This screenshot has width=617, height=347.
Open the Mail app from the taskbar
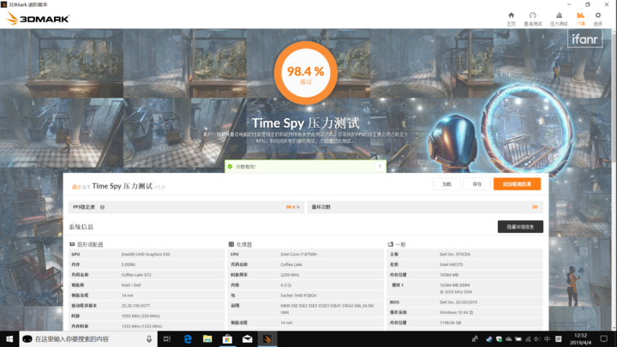point(247,338)
